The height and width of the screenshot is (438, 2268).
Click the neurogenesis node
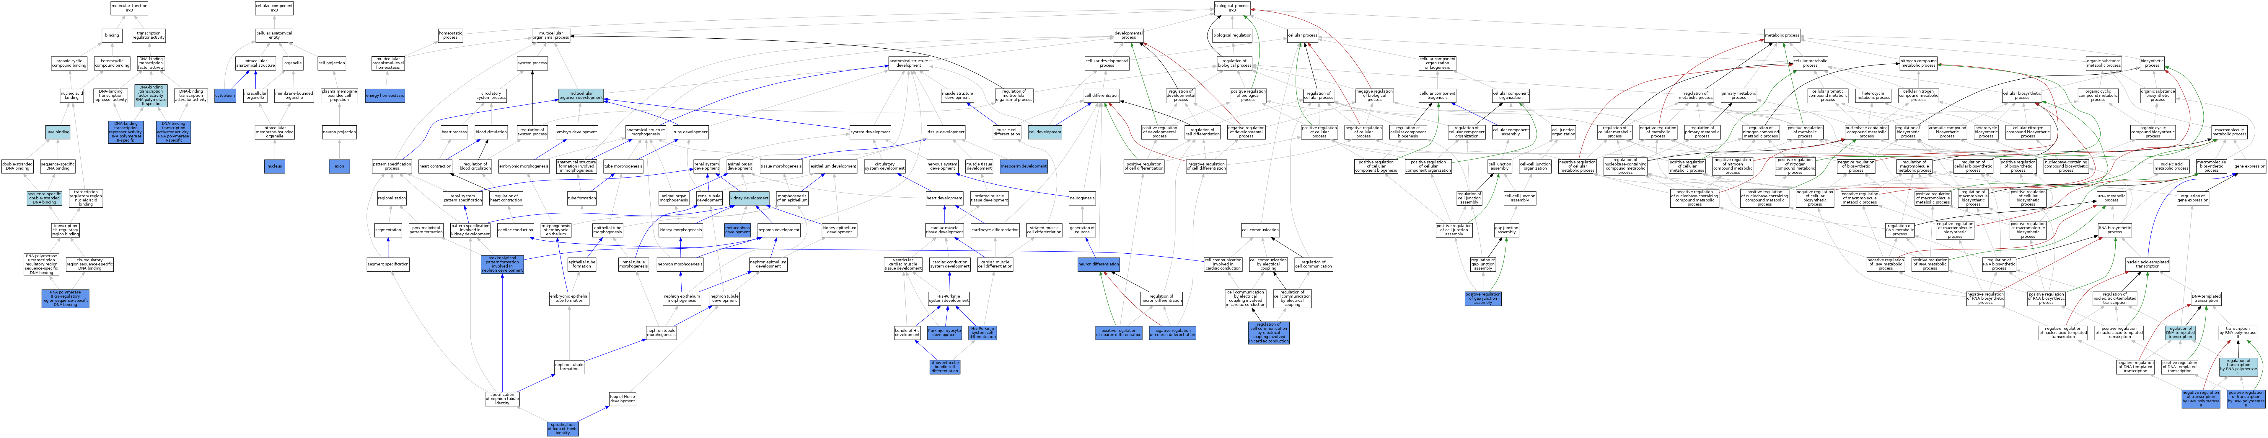coord(1082,199)
